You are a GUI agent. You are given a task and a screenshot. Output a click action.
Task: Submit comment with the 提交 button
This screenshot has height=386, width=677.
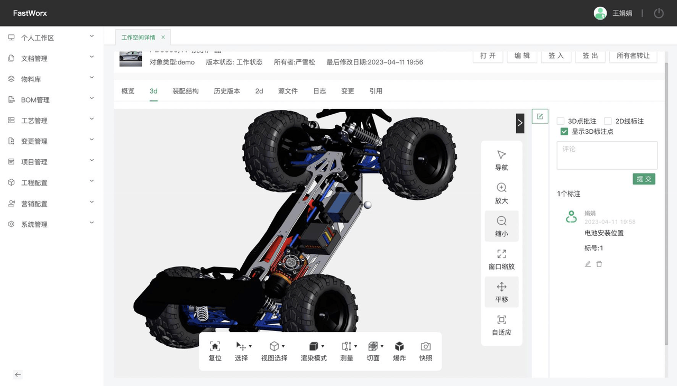click(x=644, y=179)
